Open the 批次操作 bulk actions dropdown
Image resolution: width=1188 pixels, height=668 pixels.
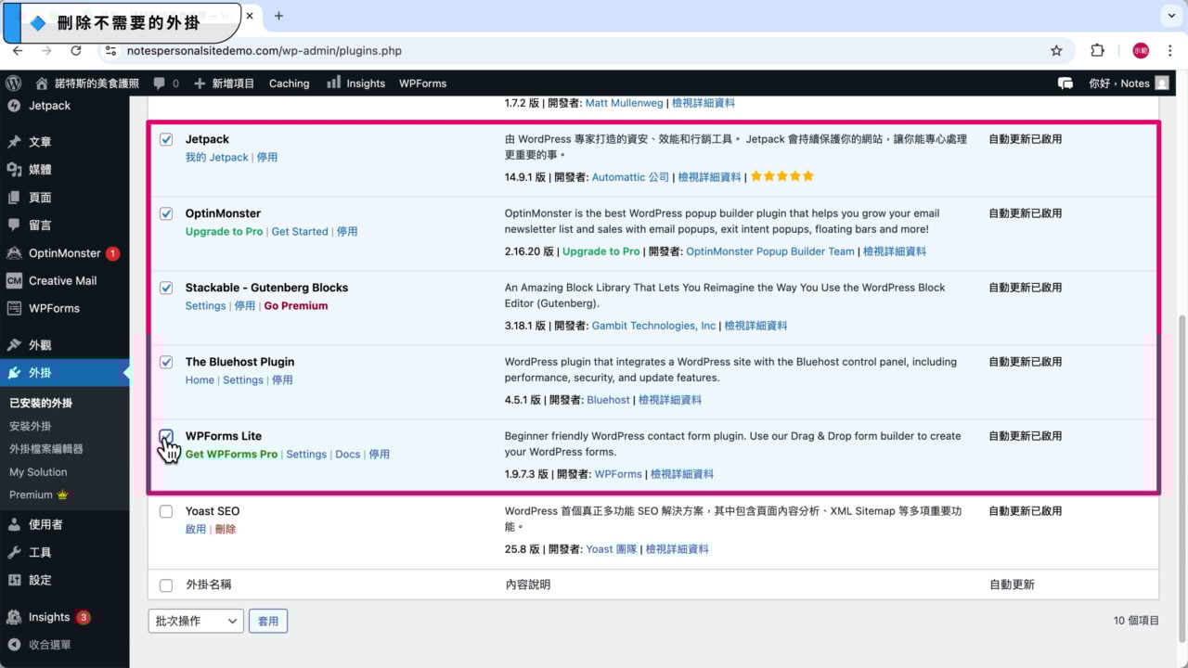pos(195,622)
